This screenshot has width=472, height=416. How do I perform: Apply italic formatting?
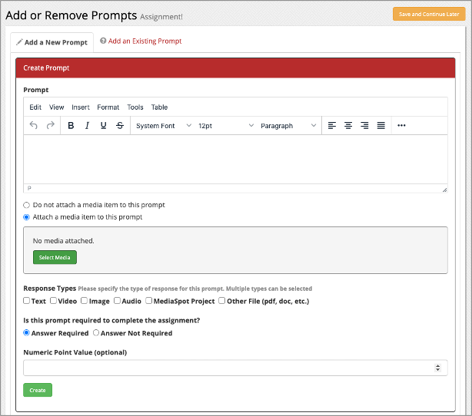click(87, 126)
